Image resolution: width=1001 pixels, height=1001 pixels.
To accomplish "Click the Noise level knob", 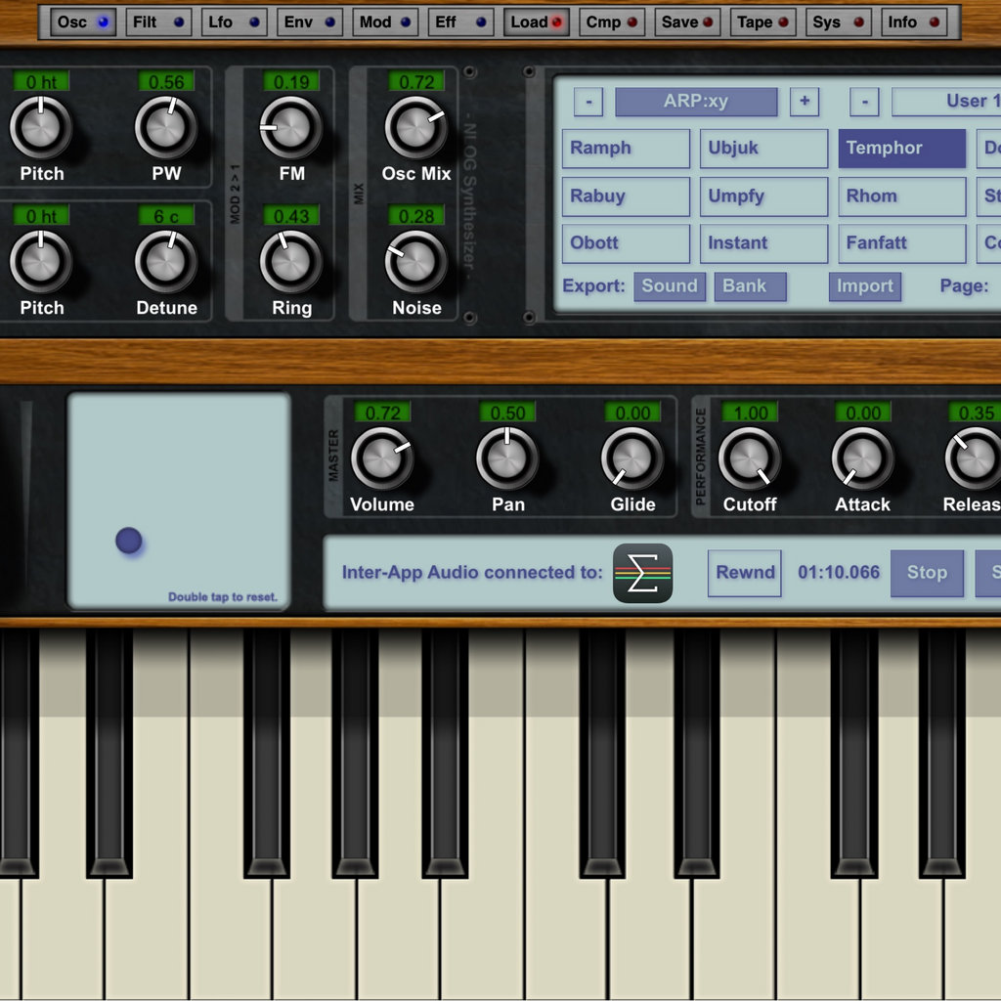I will [415, 261].
